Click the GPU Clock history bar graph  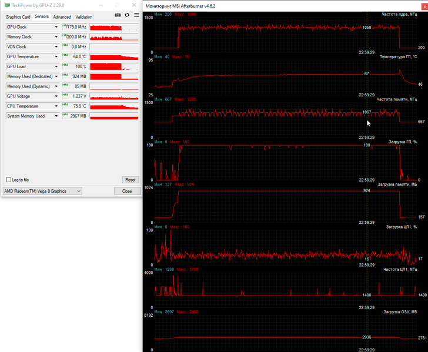pos(114,27)
